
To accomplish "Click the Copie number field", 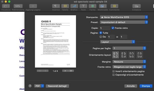I will pos(105,28).
